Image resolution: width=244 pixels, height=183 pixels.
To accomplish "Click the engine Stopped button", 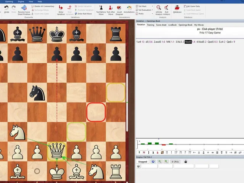I will [x=143, y=162].
